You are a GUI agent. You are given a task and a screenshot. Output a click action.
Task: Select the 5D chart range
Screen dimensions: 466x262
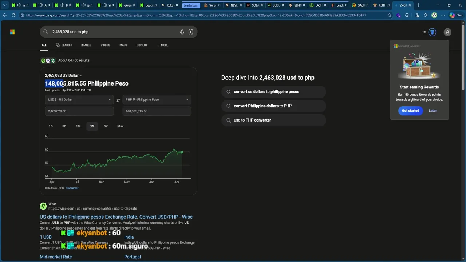point(64,126)
